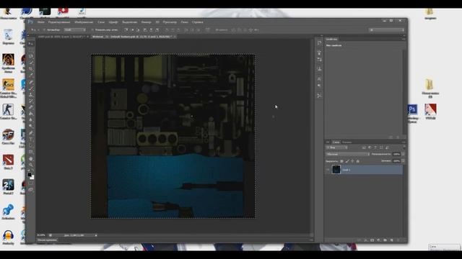Click layer opacity value field
The width and height of the screenshot is (462, 259).
(x=396, y=154)
